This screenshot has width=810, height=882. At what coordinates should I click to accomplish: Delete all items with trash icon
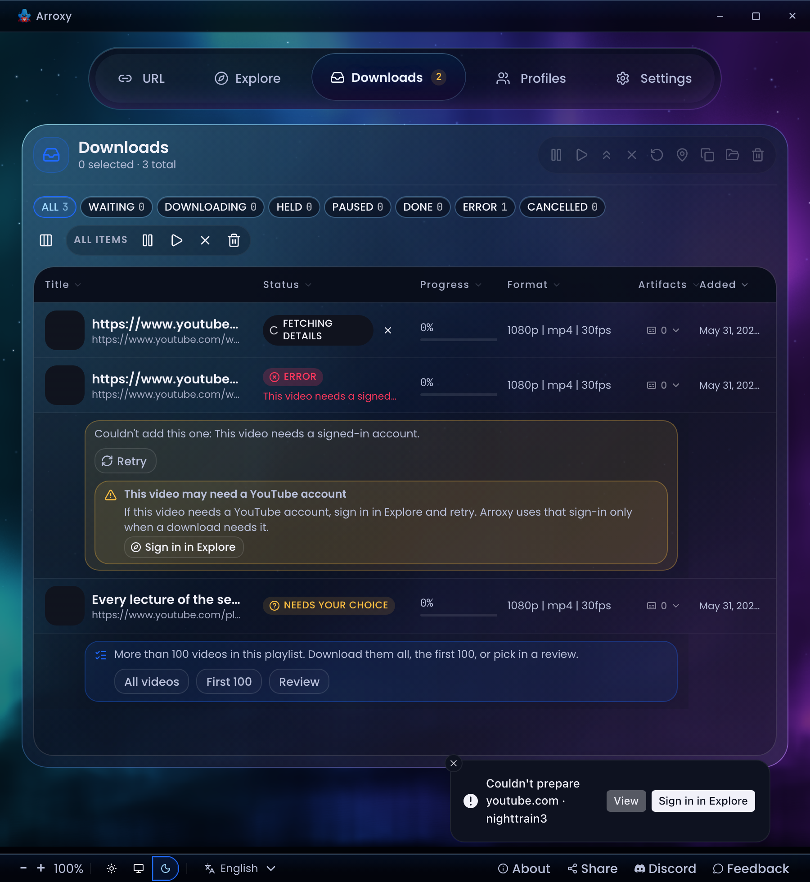click(x=234, y=240)
